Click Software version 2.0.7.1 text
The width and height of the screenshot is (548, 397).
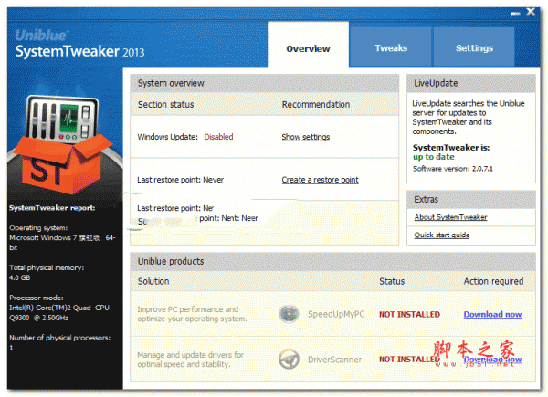[453, 169]
